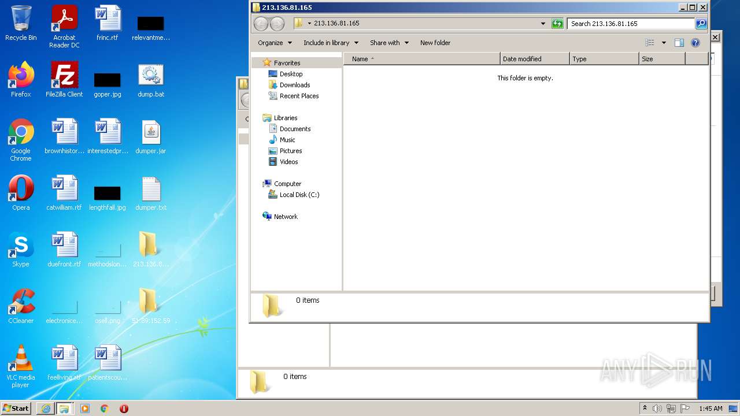Screen dimensions: 740x416
Task: Select dumper.txt text file icon
Action: pyautogui.click(x=151, y=193)
